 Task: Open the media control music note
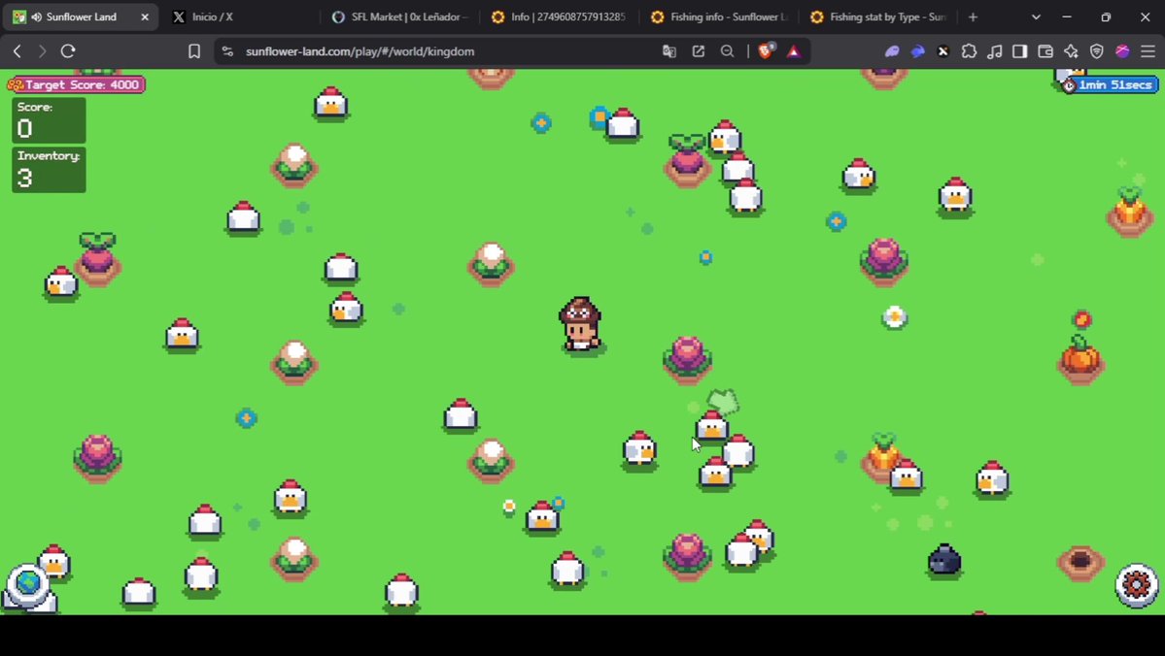click(x=994, y=51)
